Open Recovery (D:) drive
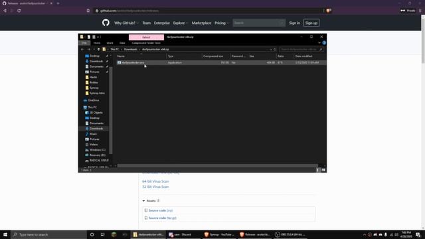This screenshot has height=239, width=425. point(98,155)
